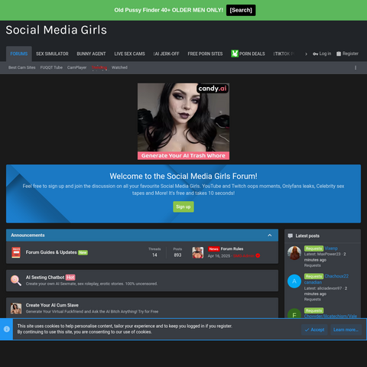Open Best Cam Sites link
Screen dimensions: 367x367
click(x=22, y=67)
